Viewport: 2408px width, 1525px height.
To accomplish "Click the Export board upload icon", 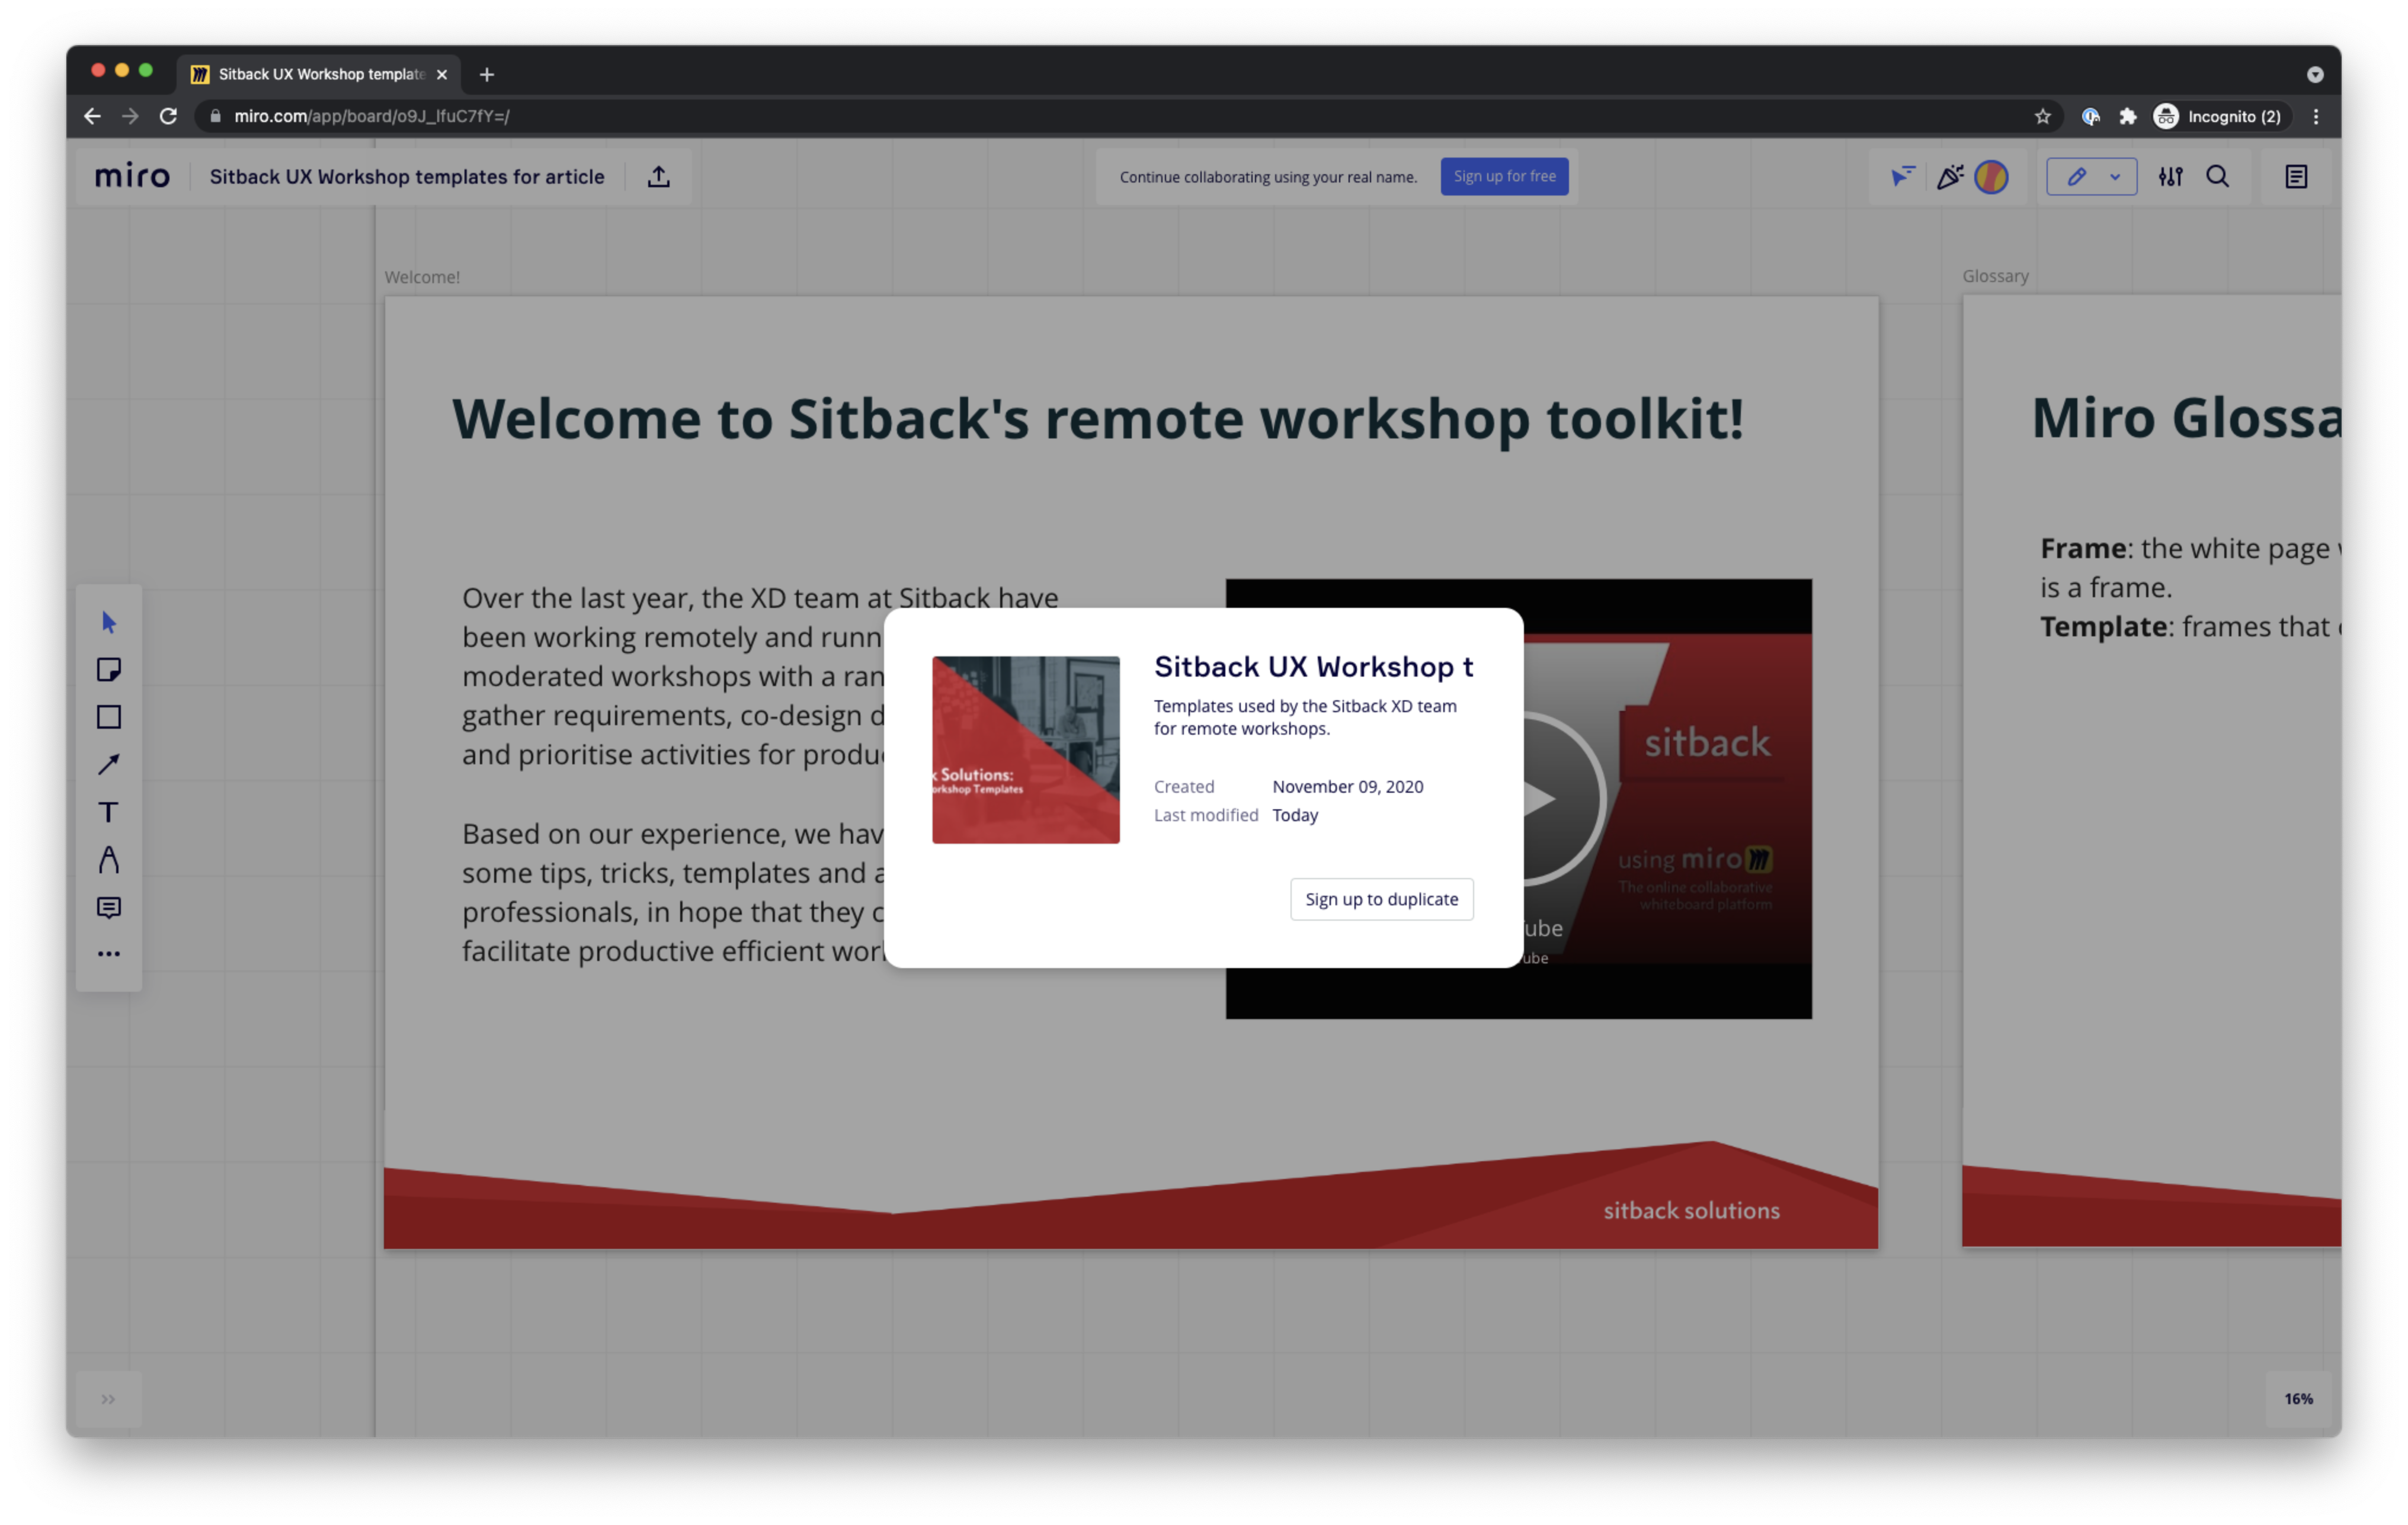I will 658,177.
